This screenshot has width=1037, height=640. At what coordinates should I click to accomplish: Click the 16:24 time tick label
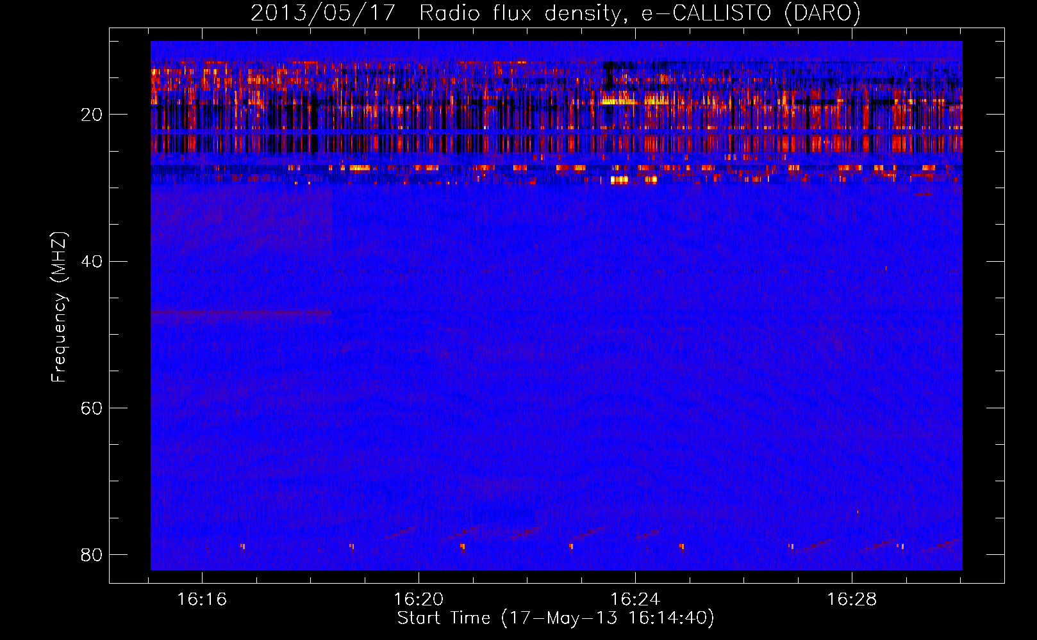635,600
